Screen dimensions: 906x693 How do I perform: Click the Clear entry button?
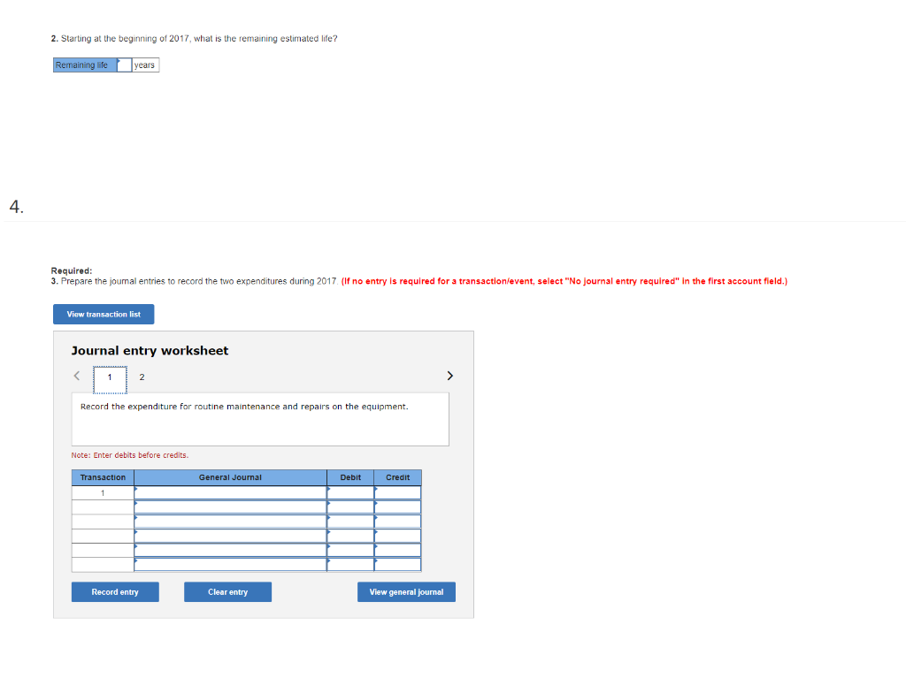(227, 591)
